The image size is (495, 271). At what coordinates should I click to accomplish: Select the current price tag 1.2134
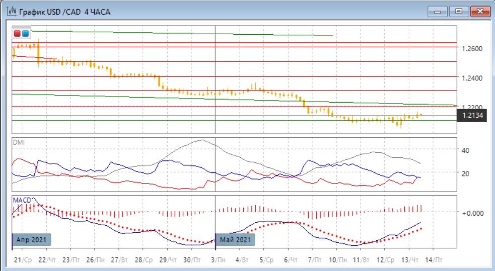click(x=471, y=116)
